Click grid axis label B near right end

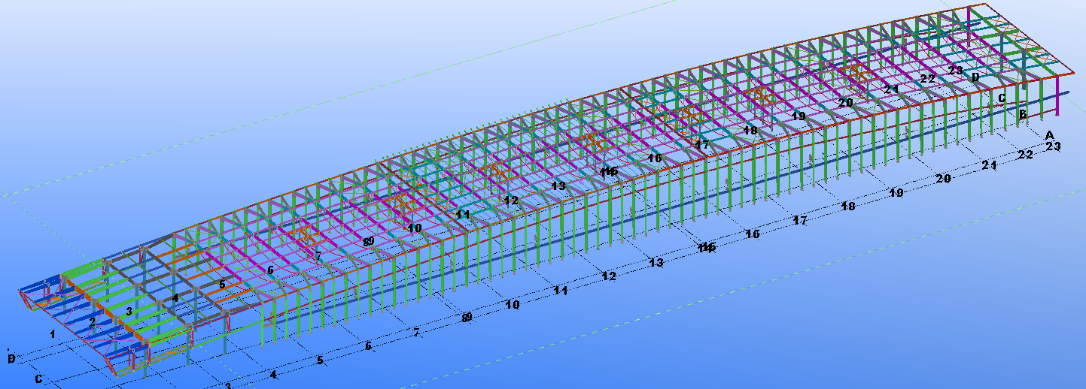pos(1023,115)
